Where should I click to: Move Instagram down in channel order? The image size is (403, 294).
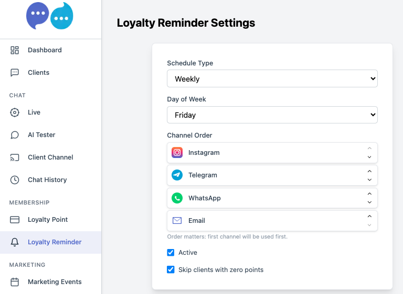pyautogui.click(x=369, y=157)
